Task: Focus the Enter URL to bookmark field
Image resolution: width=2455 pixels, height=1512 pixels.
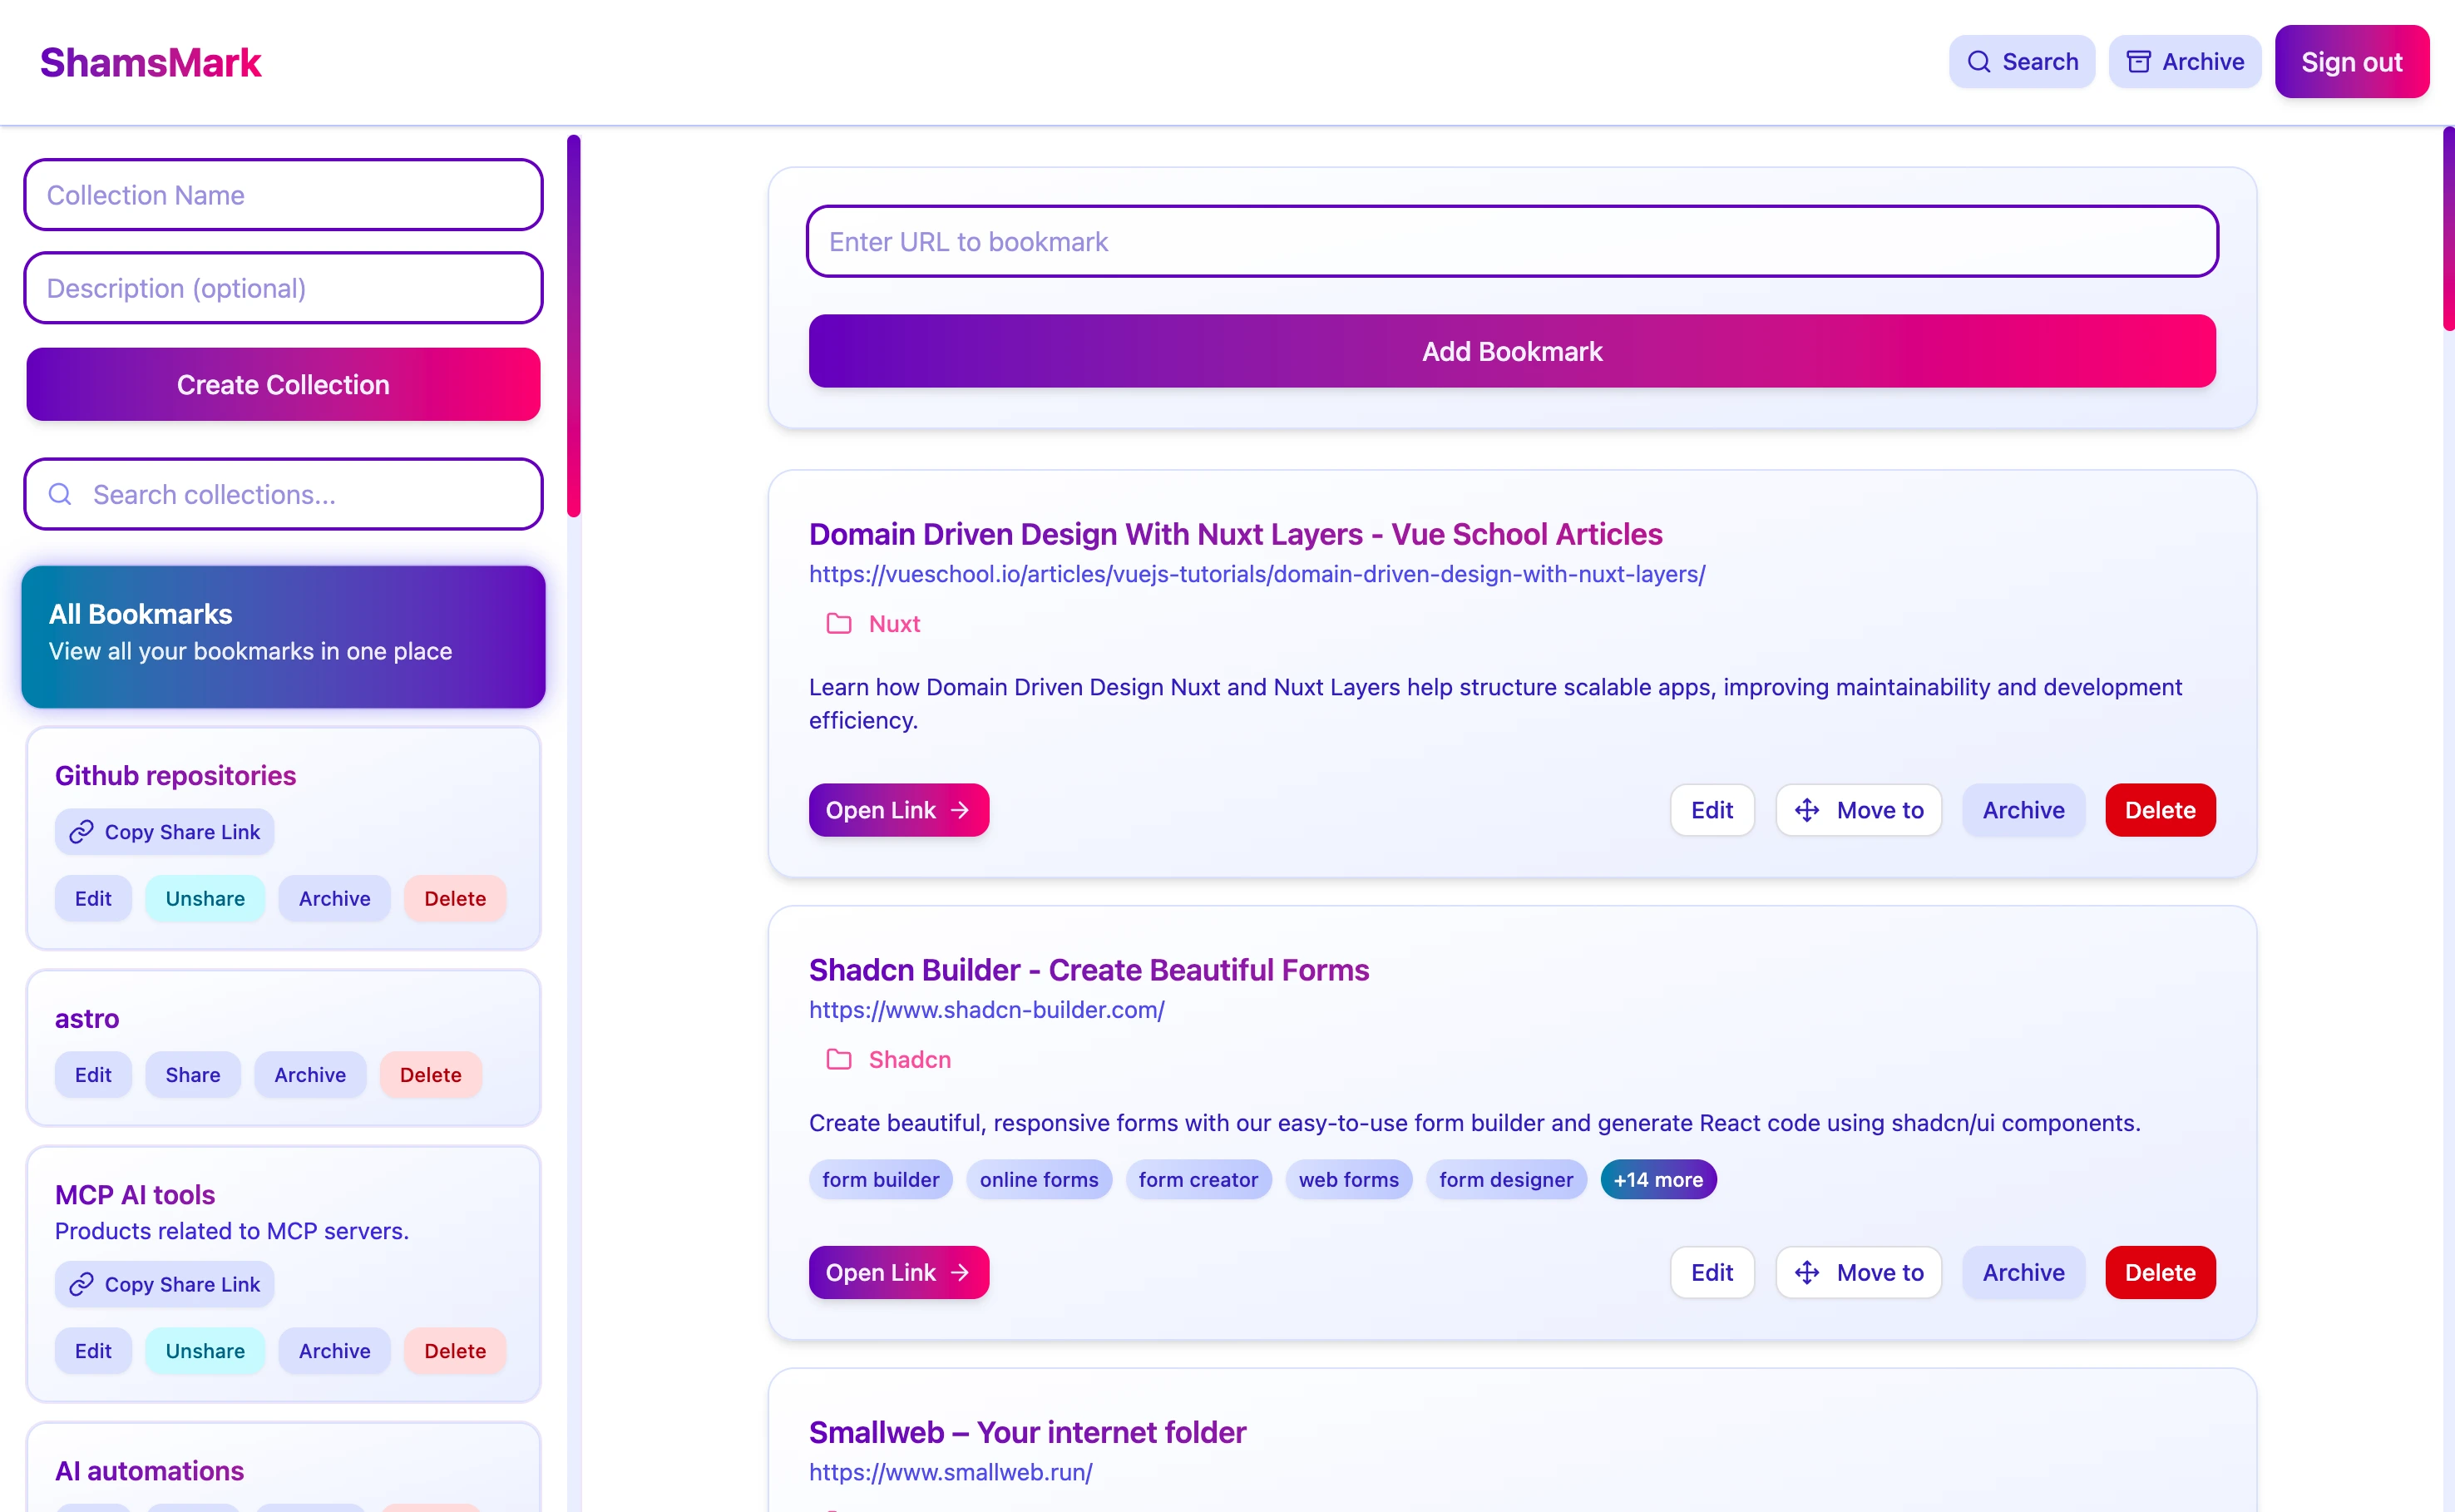Action: click(1512, 241)
